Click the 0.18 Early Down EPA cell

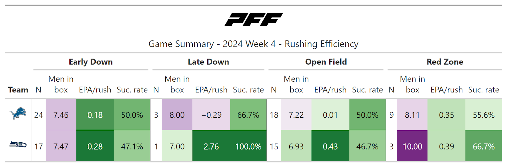pyautogui.click(x=95, y=115)
